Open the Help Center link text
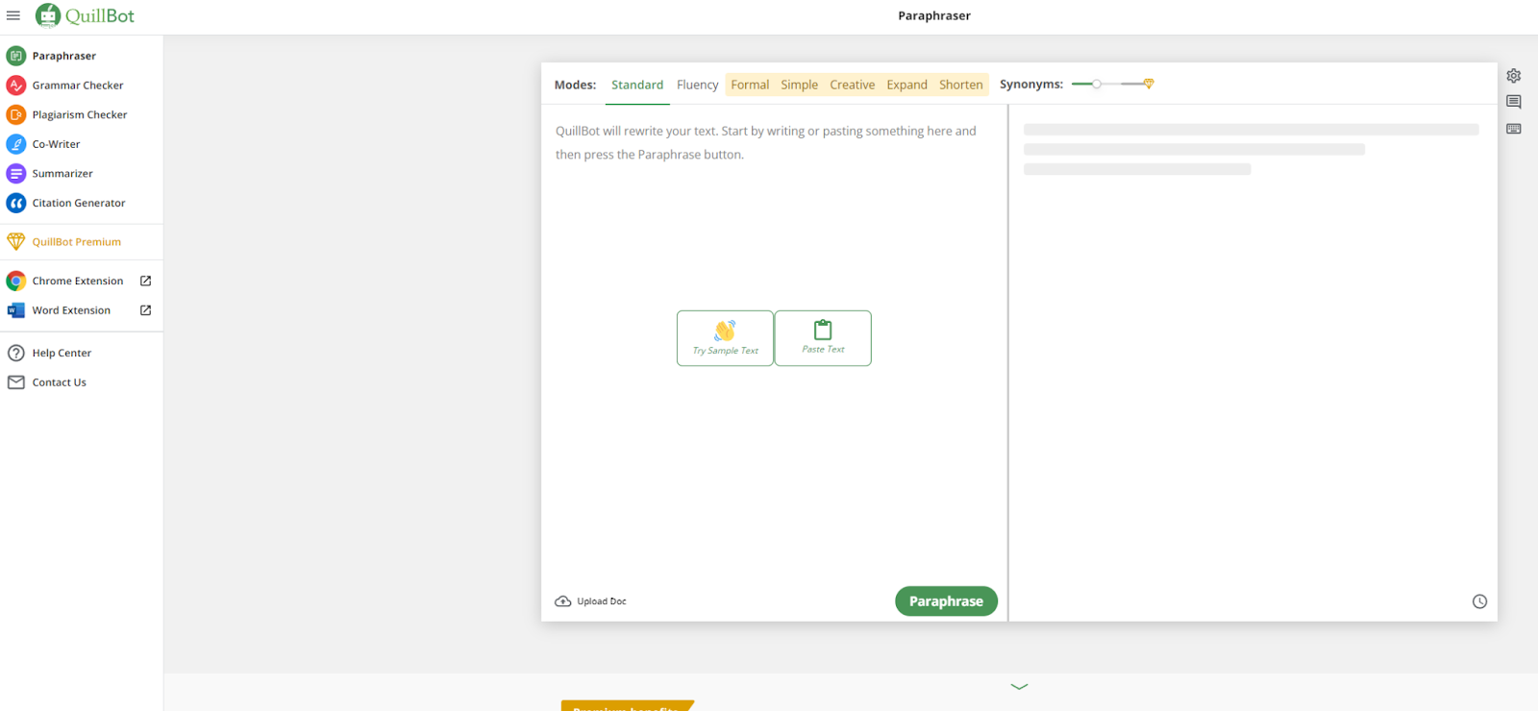This screenshot has height=711, width=1538. 62,353
